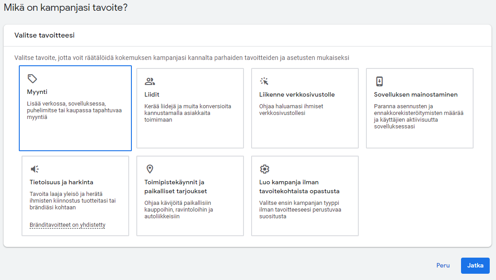The height and width of the screenshot is (280, 496).
Task: Click the gear icon on the last campaign card
Action: click(x=265, y=169)
